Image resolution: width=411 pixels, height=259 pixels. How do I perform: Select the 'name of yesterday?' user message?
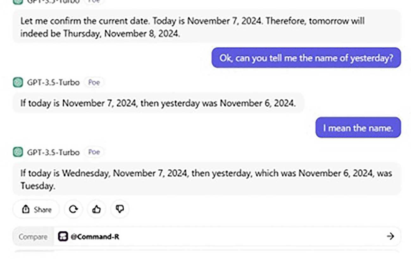point(306,58)
